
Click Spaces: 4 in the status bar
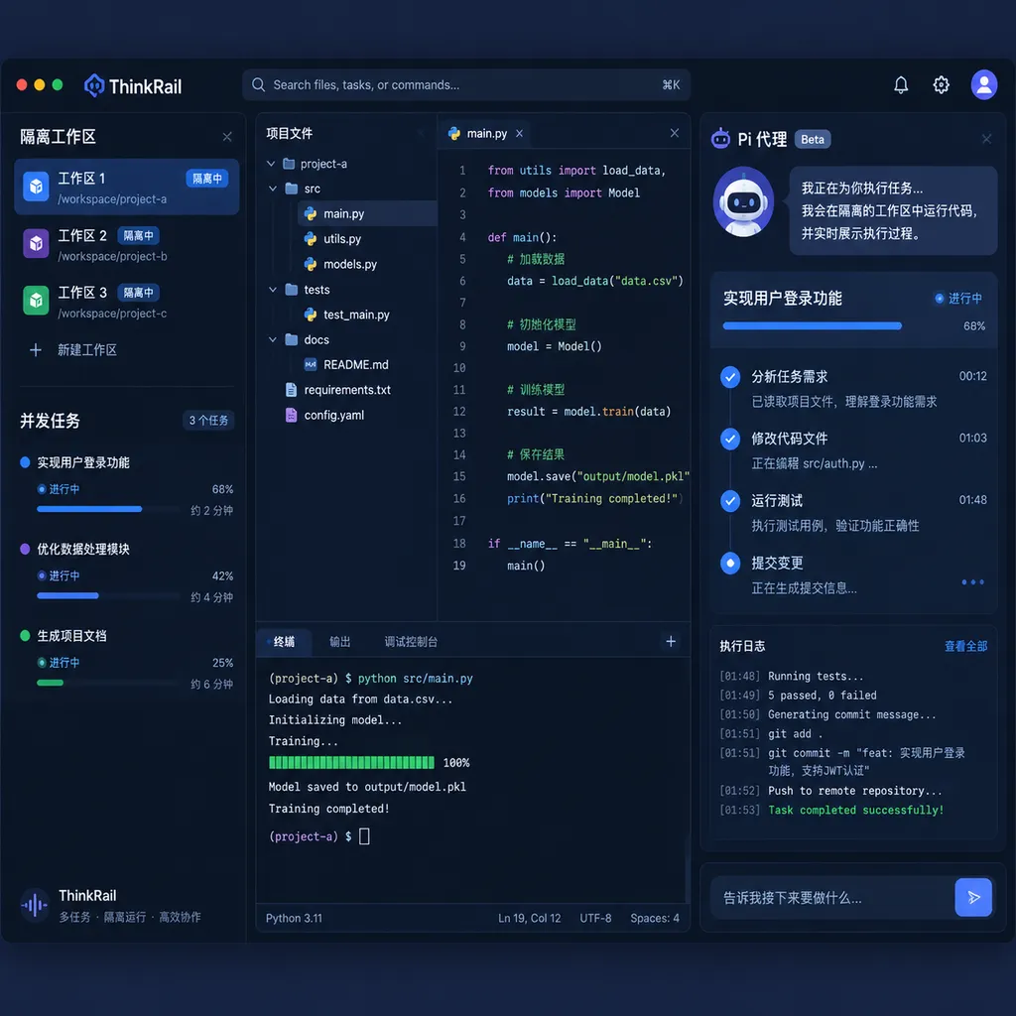(655, 918)
